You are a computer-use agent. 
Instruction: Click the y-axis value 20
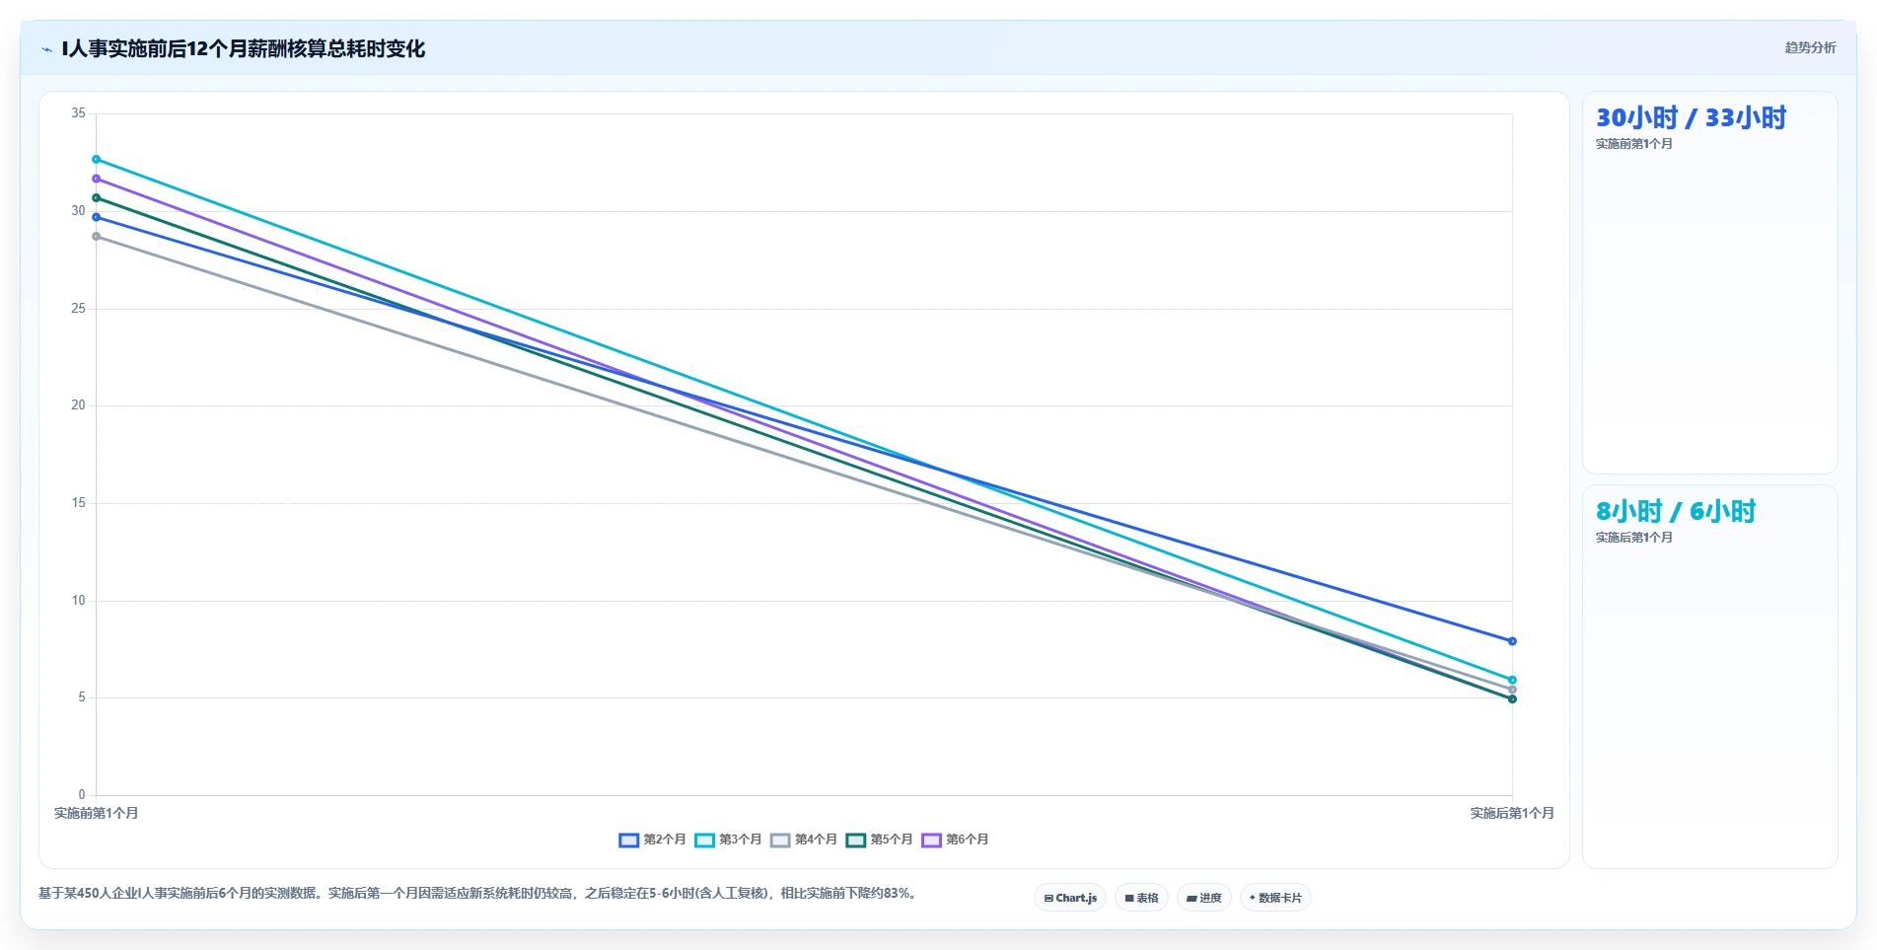point(78,405)
